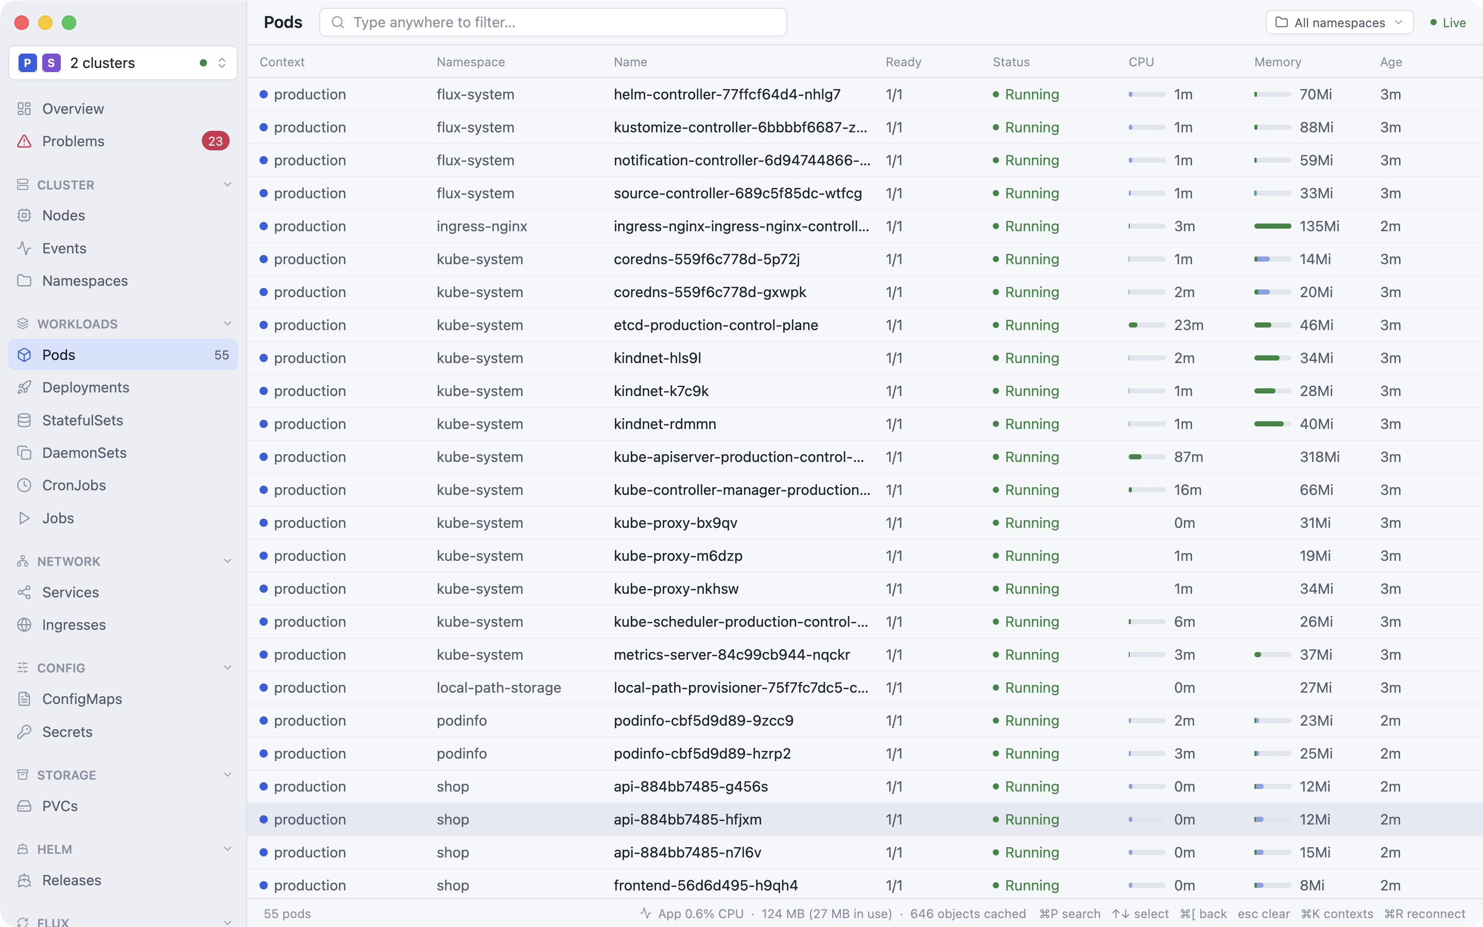Click the Jobs play triangle icon
The image size is (1483, 927).
[x=24, y=518]
